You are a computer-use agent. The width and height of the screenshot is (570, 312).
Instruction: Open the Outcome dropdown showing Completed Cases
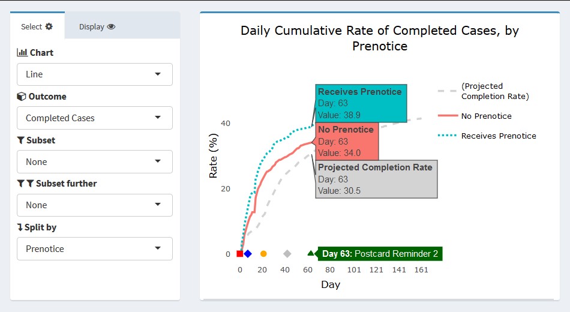(x=94, y=118)
